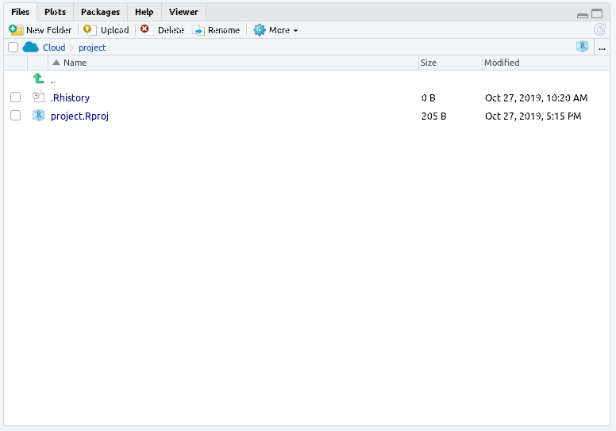Screen dimensions: 616x431
Task: Switch to the Packages tab
Action: pyautogui.click(x=100, y=12)
